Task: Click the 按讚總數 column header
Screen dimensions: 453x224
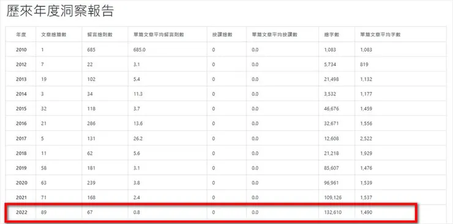Action: point(222,35)
